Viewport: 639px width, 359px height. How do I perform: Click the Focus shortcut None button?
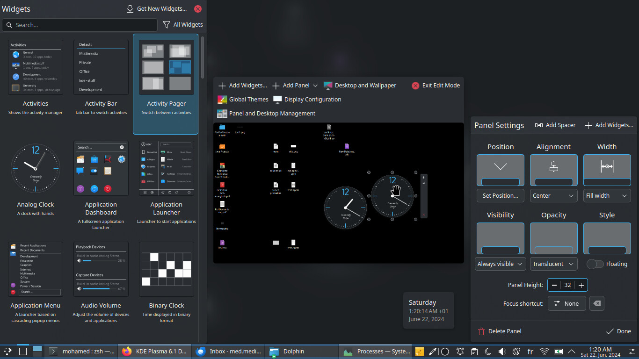tap(566, 303)
